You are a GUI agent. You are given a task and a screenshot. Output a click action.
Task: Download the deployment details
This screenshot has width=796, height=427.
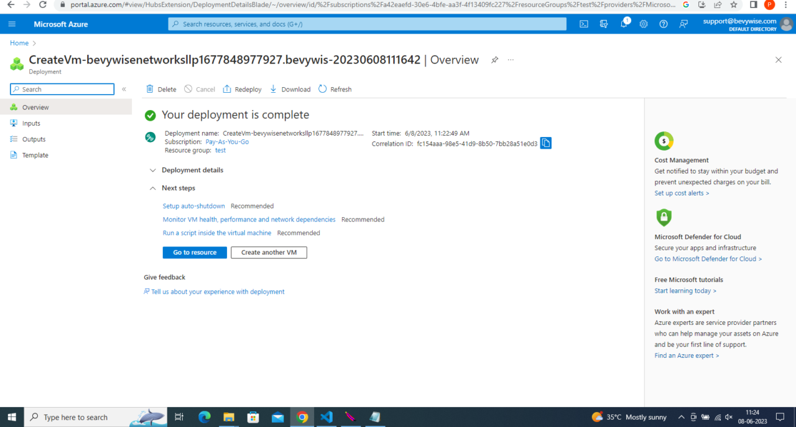pos(290,89)
